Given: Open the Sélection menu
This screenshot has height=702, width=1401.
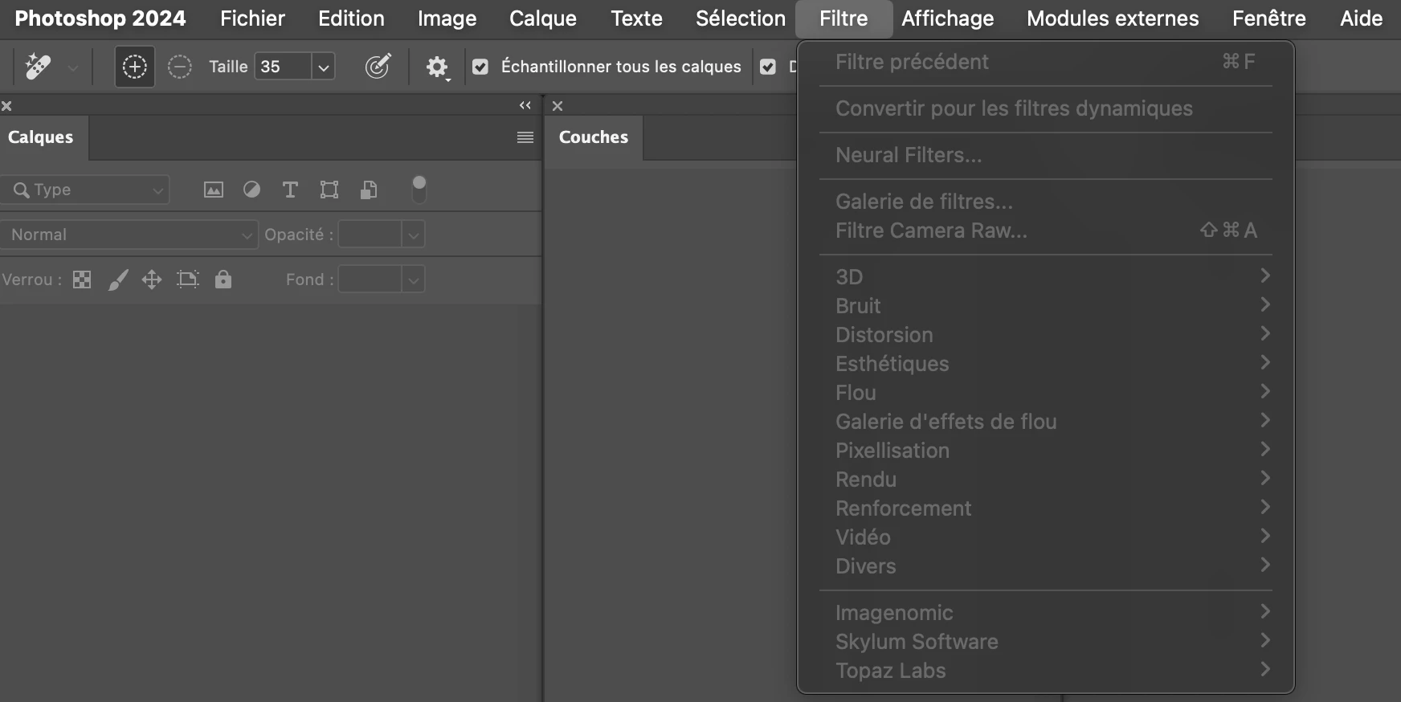Looking at the screenshot, I should click(741, 18).
